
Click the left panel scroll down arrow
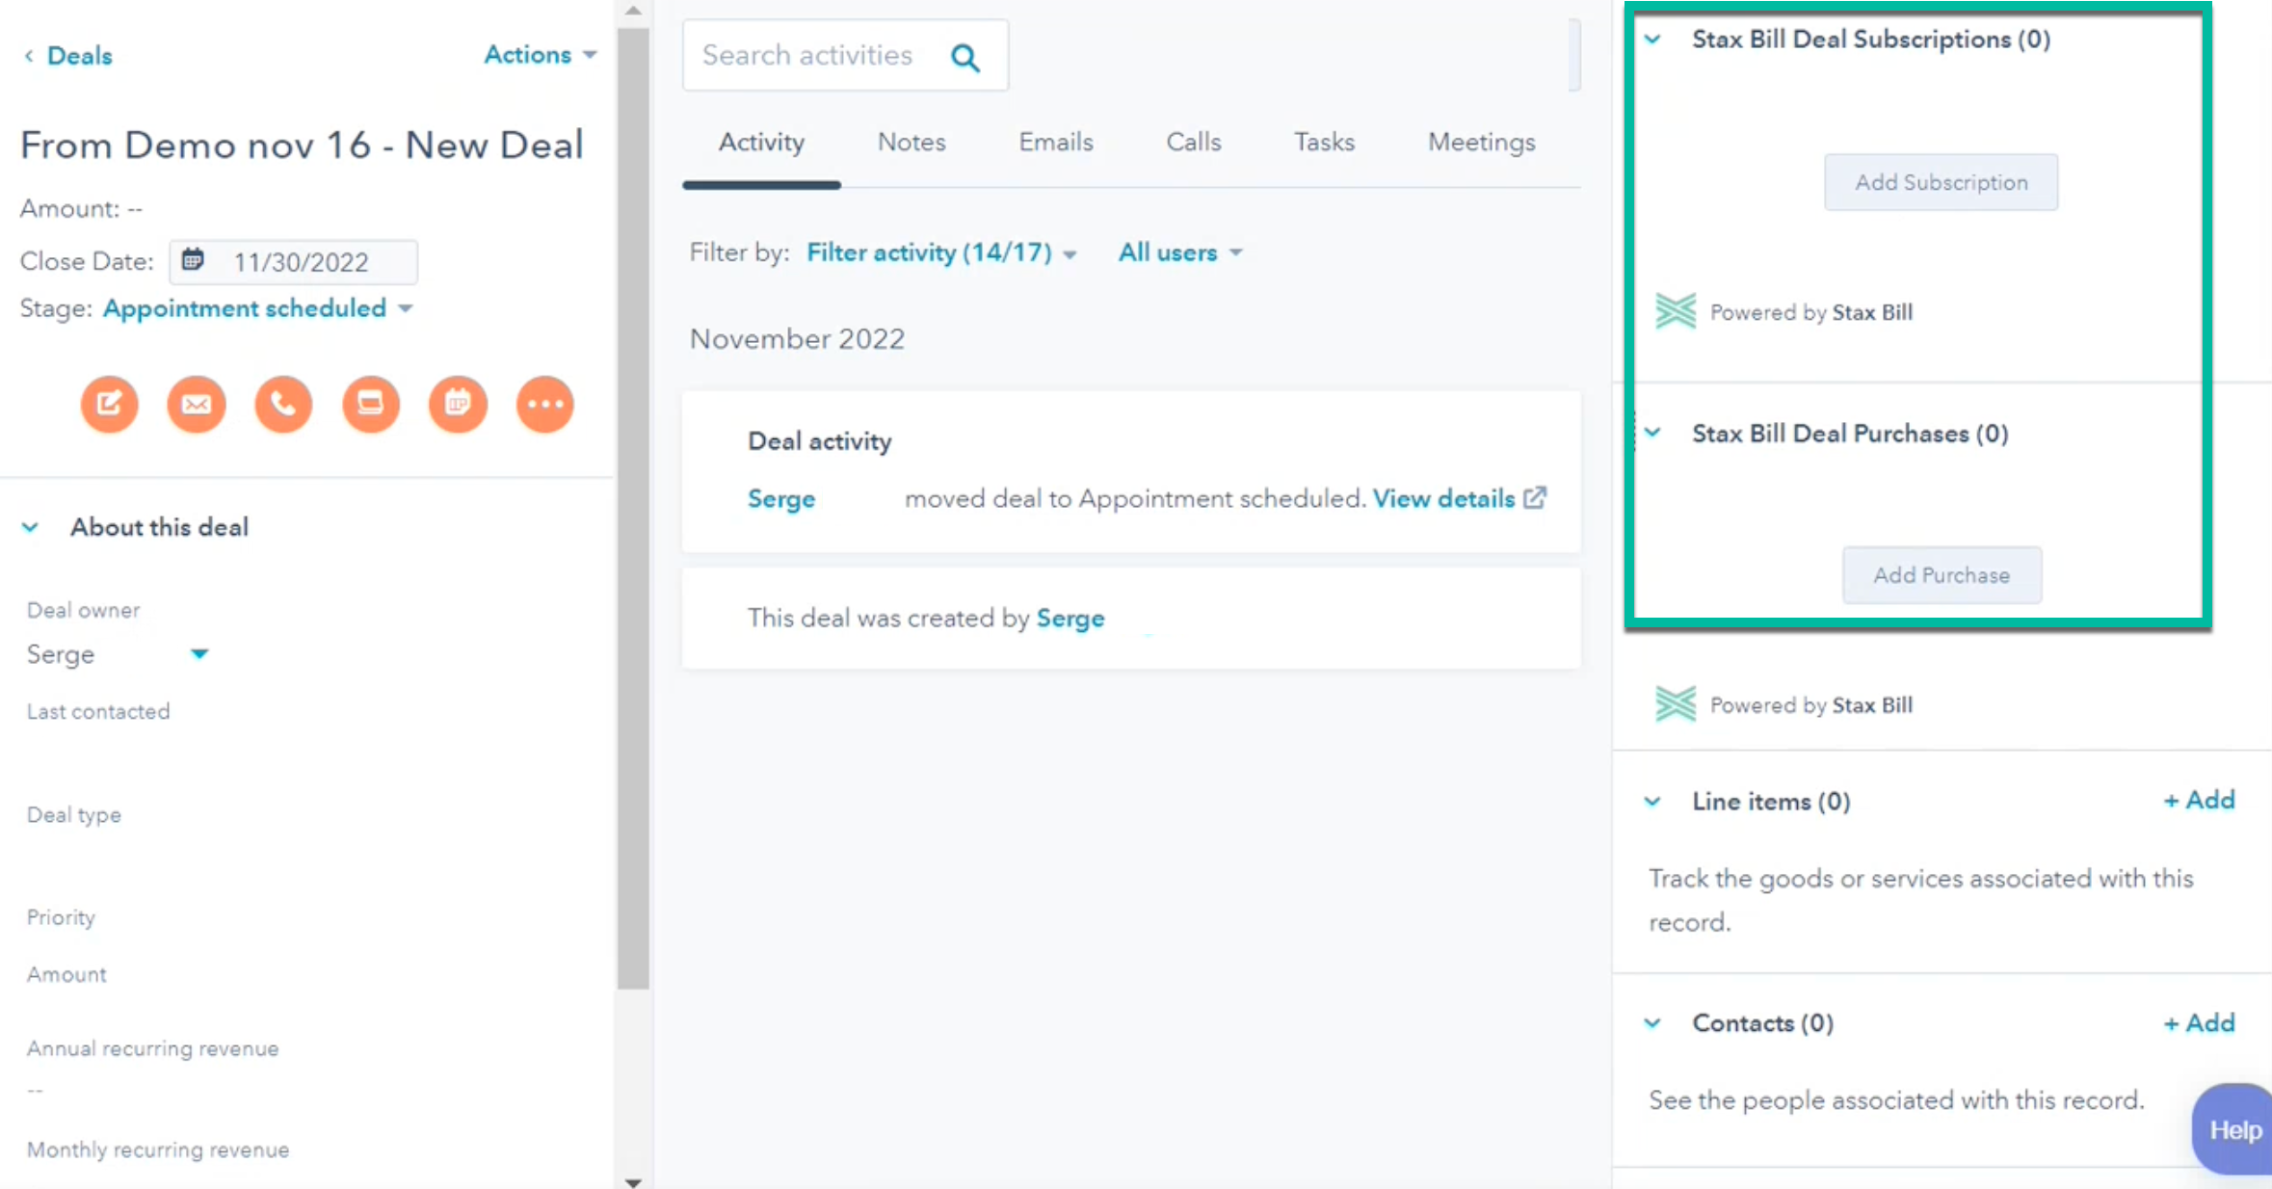pos(633,1181)
